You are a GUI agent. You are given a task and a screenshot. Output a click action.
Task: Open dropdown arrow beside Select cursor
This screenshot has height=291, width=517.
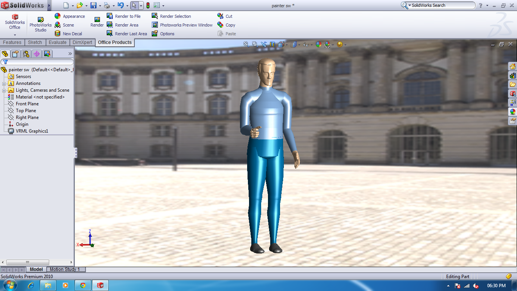pos(141,6)
